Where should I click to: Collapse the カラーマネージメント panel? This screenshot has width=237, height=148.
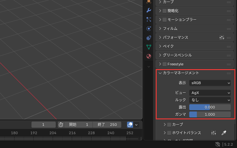(160, 73)
